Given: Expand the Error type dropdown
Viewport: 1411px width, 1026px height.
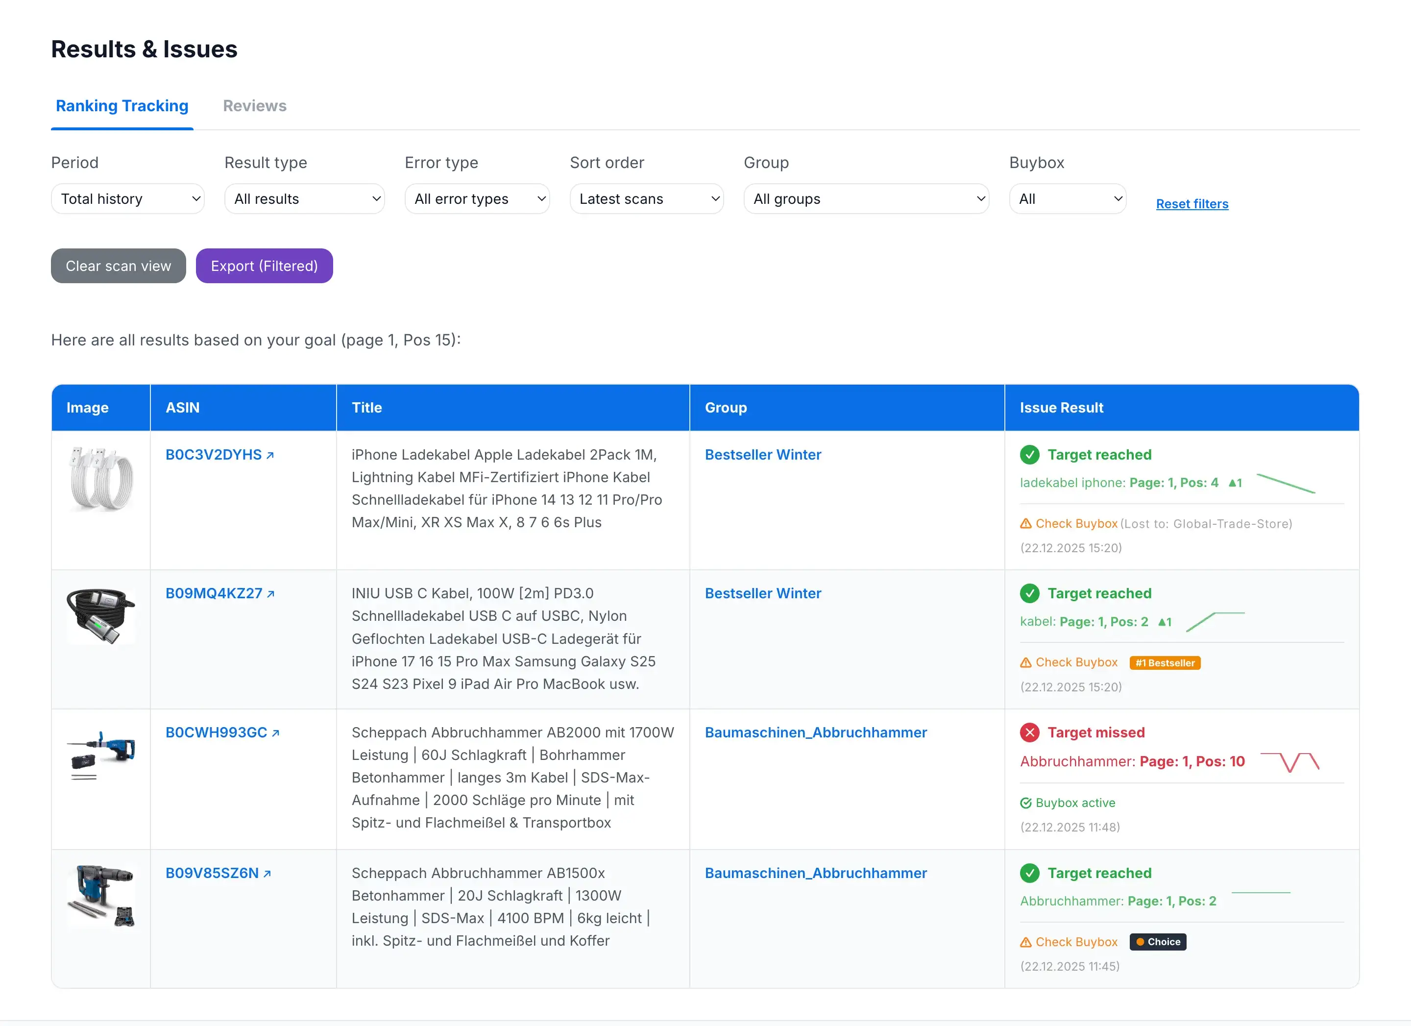Looking at the screenshot, I should (x=477, y=198).
